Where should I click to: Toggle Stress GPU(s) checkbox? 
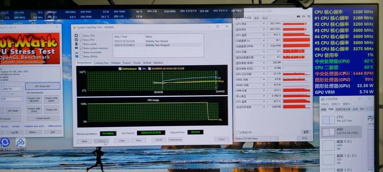81,56
